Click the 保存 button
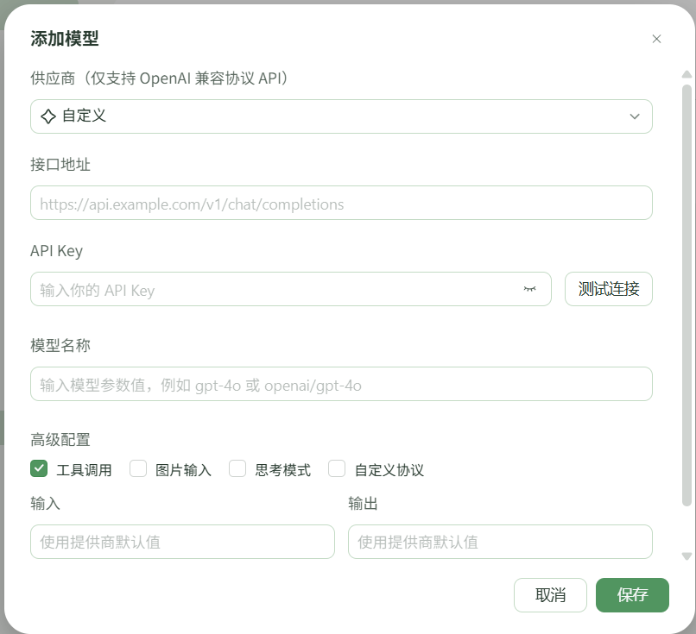 pos(632,595)
